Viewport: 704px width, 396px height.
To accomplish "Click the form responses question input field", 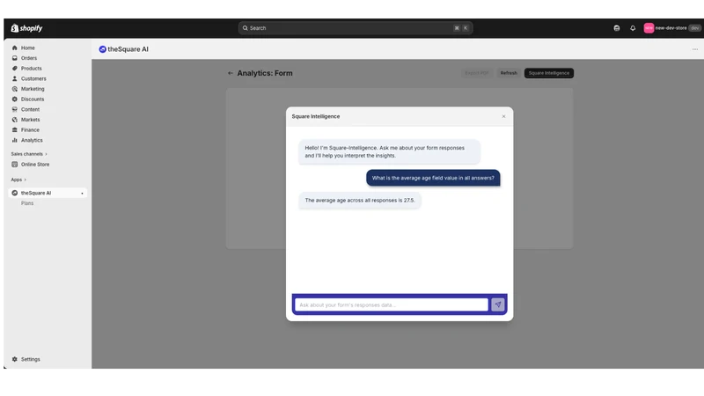I will pyautogui.click(x=391, y=304).
